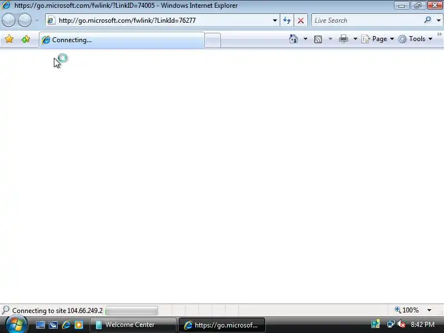Click the page icon in address bar

[51, 21]
